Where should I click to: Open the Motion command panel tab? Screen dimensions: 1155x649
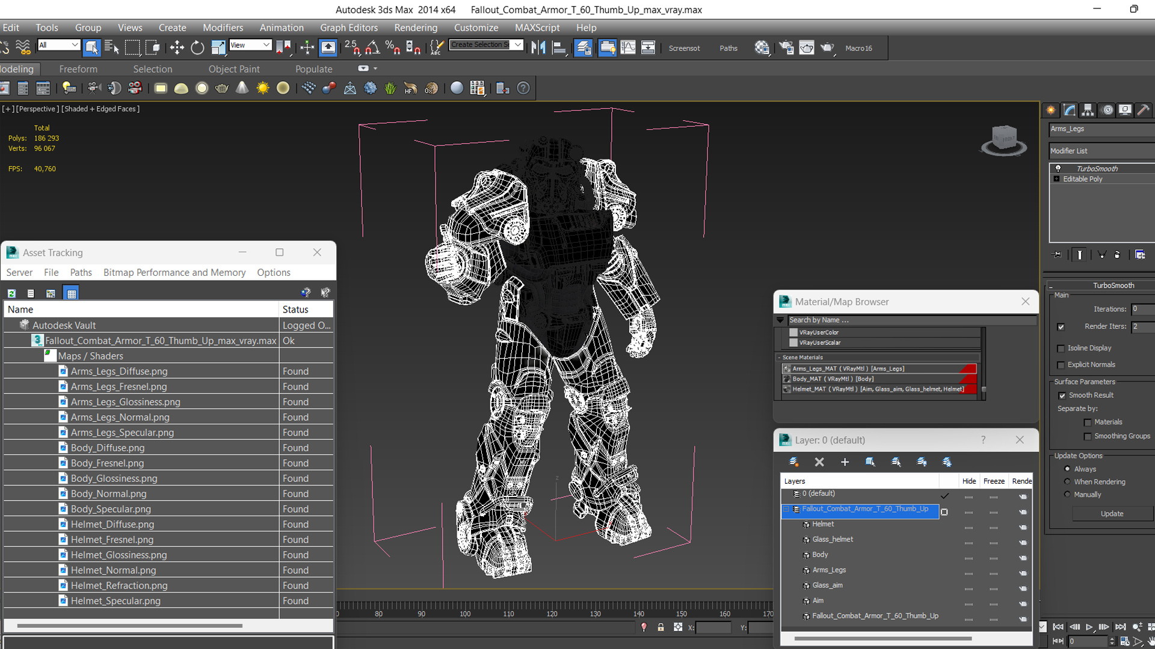pyautogui.click(x=1107, y=110)
